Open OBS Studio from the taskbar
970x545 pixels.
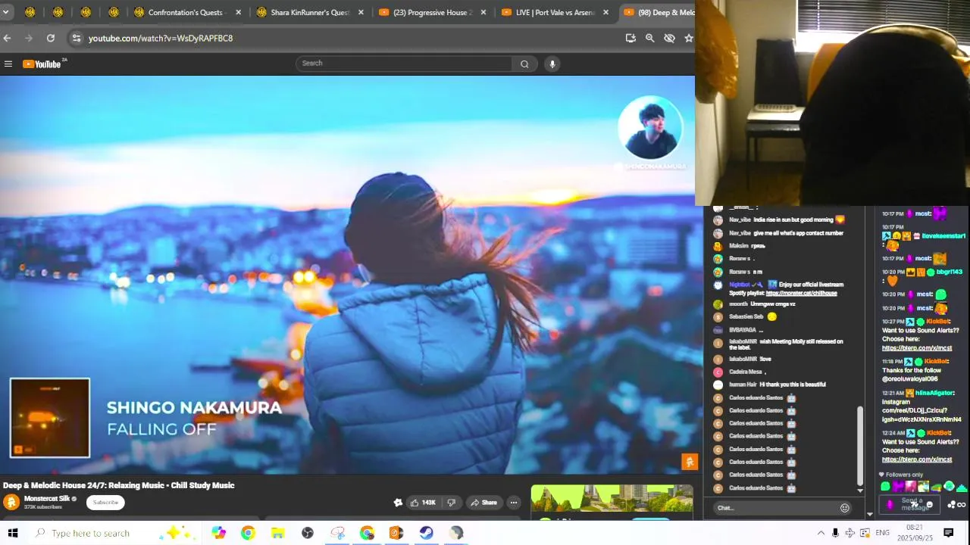tap(307, 533)
